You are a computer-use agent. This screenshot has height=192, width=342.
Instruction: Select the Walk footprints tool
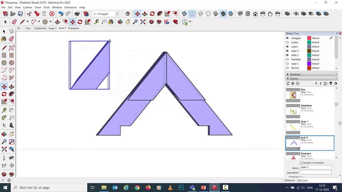[x=4, y=166]
